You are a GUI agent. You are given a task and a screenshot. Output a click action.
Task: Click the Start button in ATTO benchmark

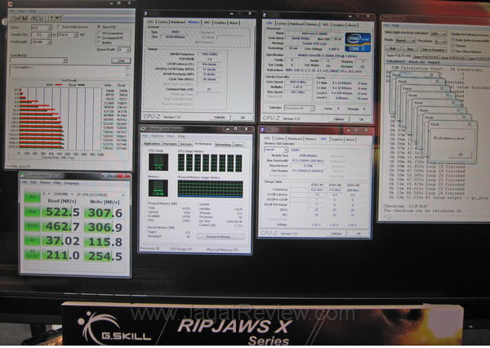click(121, 60)
